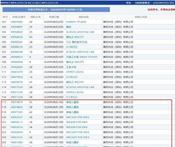Image resolution: width=175 pixels, height=147 pixels.
Task: Open X-CROZZ trademark in row 106
Action: click(x=72, y=47)
